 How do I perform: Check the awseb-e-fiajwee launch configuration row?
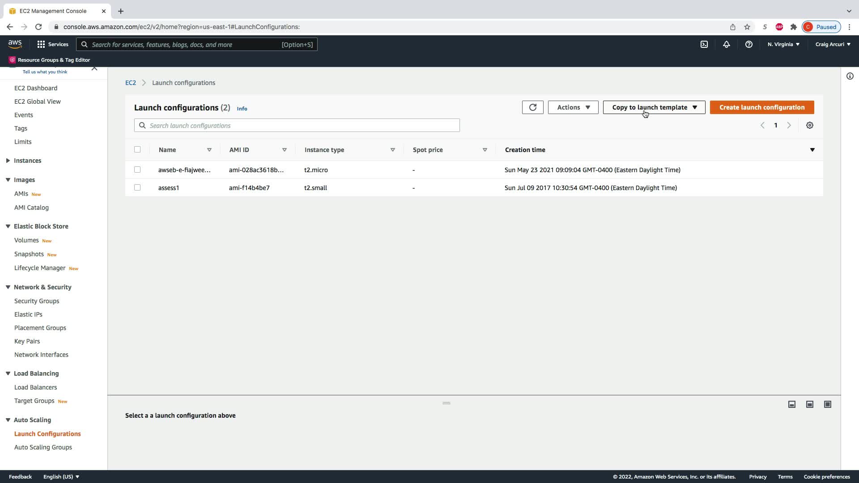(137, 169)
